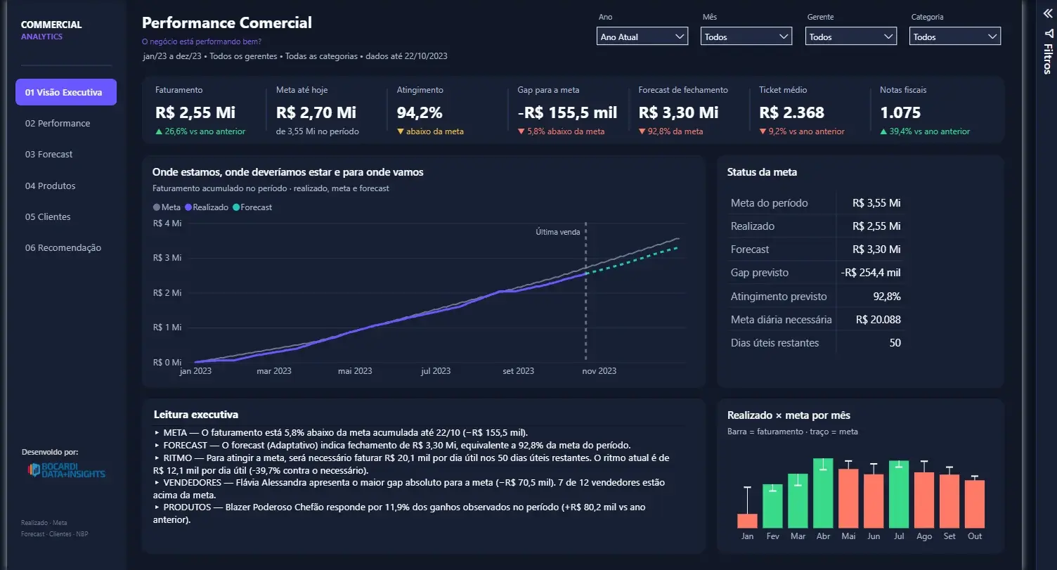Click the Meta até hoje value R$ 2,70 Mi
This screenshot has height=570, width=1057.
[316, 112]
